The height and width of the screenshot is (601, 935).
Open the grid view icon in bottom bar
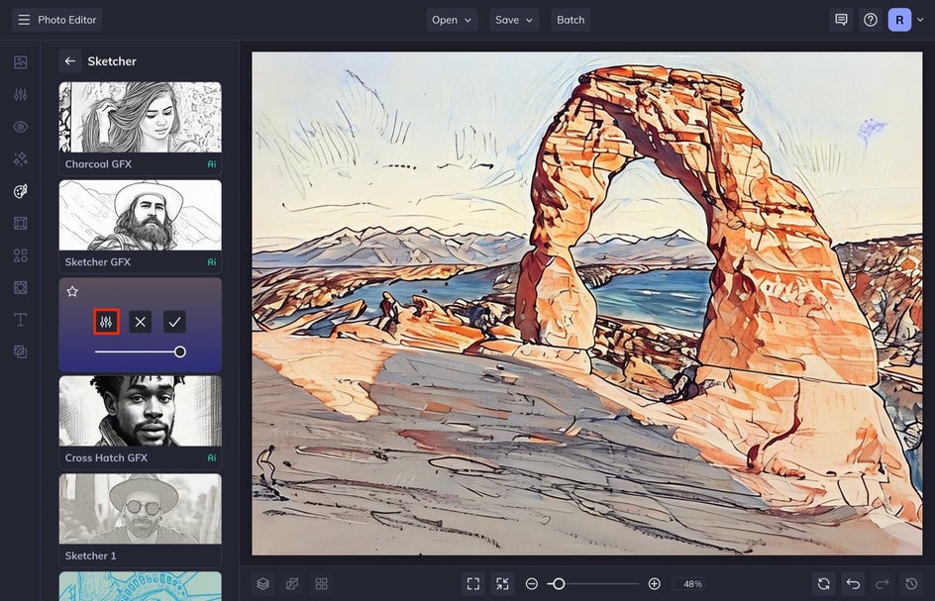pos(321,584)
